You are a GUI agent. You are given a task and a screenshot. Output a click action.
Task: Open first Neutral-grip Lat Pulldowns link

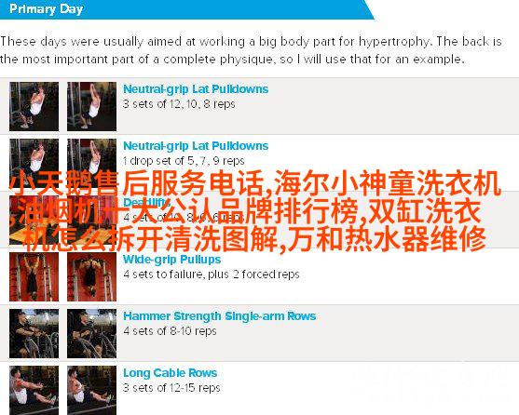click(x=196, y=89)
